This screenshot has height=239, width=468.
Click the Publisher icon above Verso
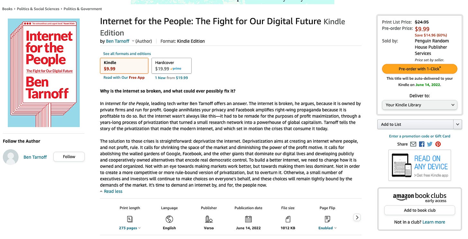[x=209, y=219]
